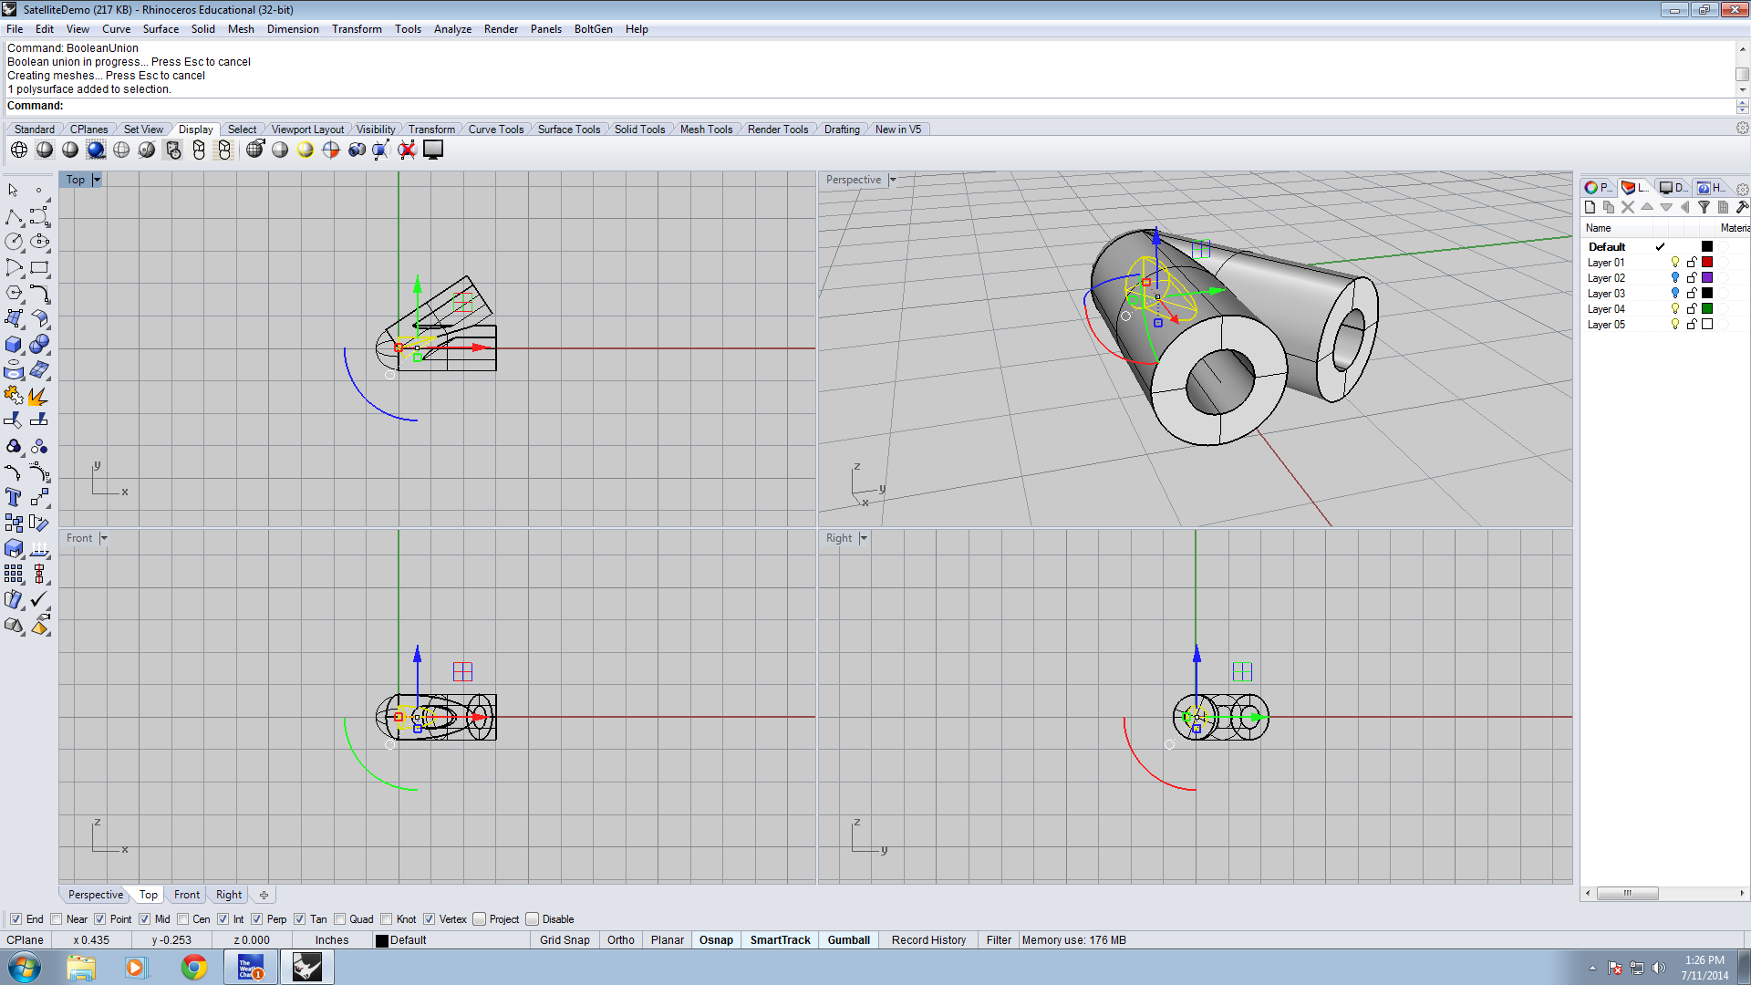Select the Text object tool
Image resolution: width=1751 pixels, height=985 pixels.
coord(14,497)
